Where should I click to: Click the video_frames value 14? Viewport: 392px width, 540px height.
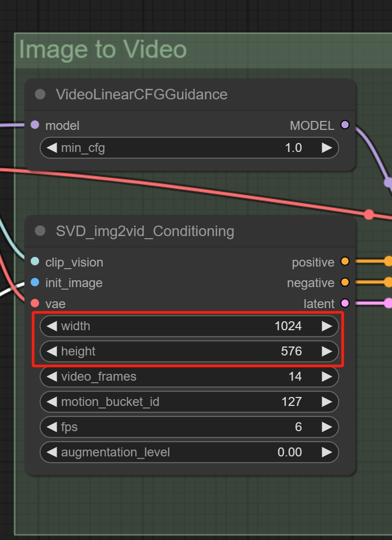click(295, 376)
